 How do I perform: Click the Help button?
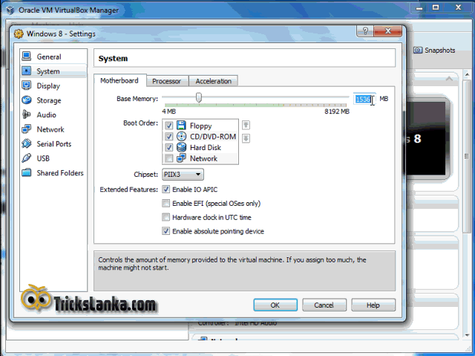point(373,305)
